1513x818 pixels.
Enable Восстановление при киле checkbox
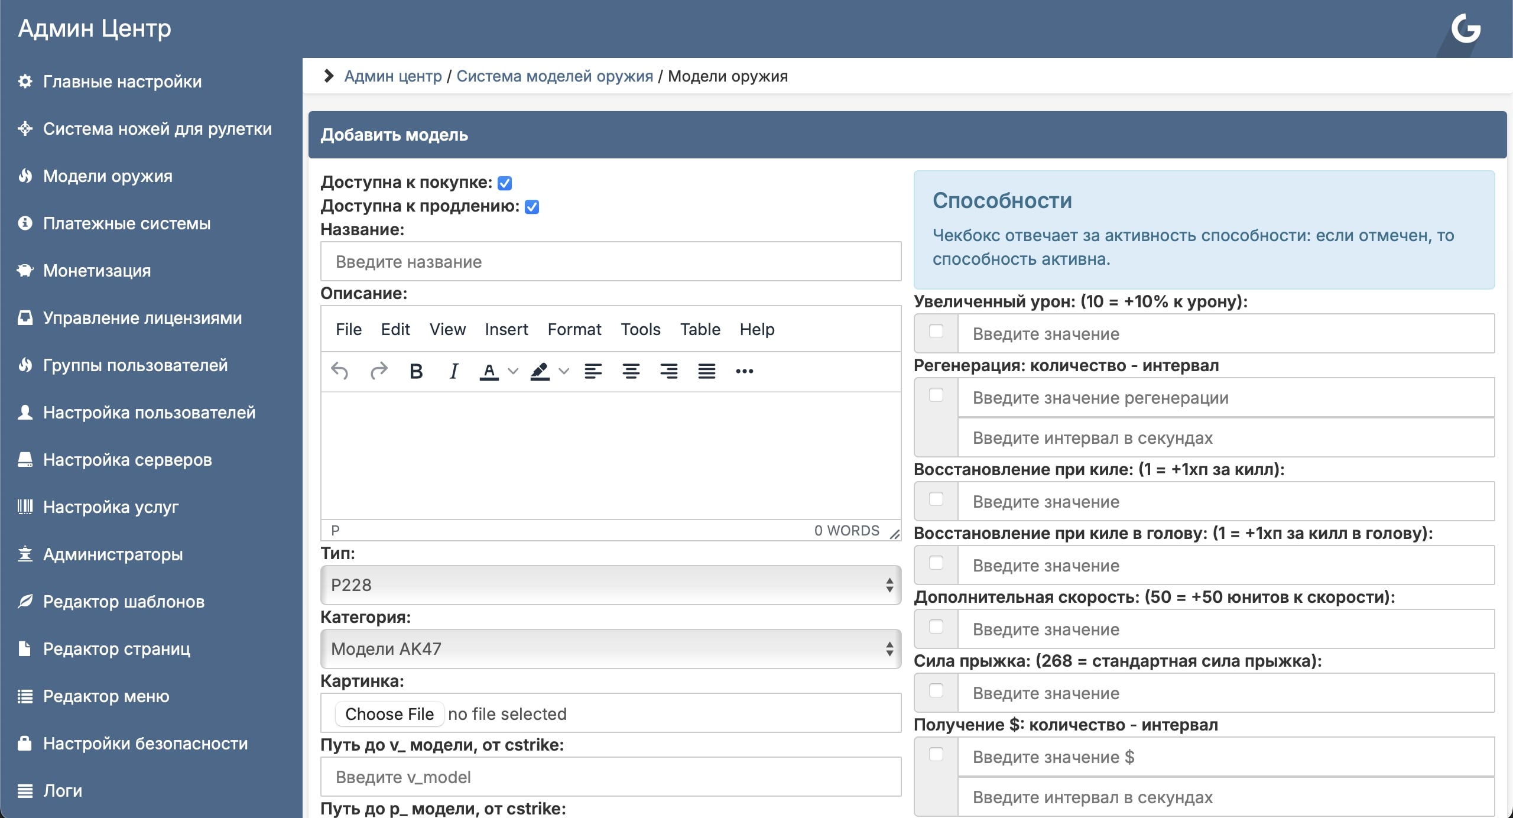click(936, 499)
